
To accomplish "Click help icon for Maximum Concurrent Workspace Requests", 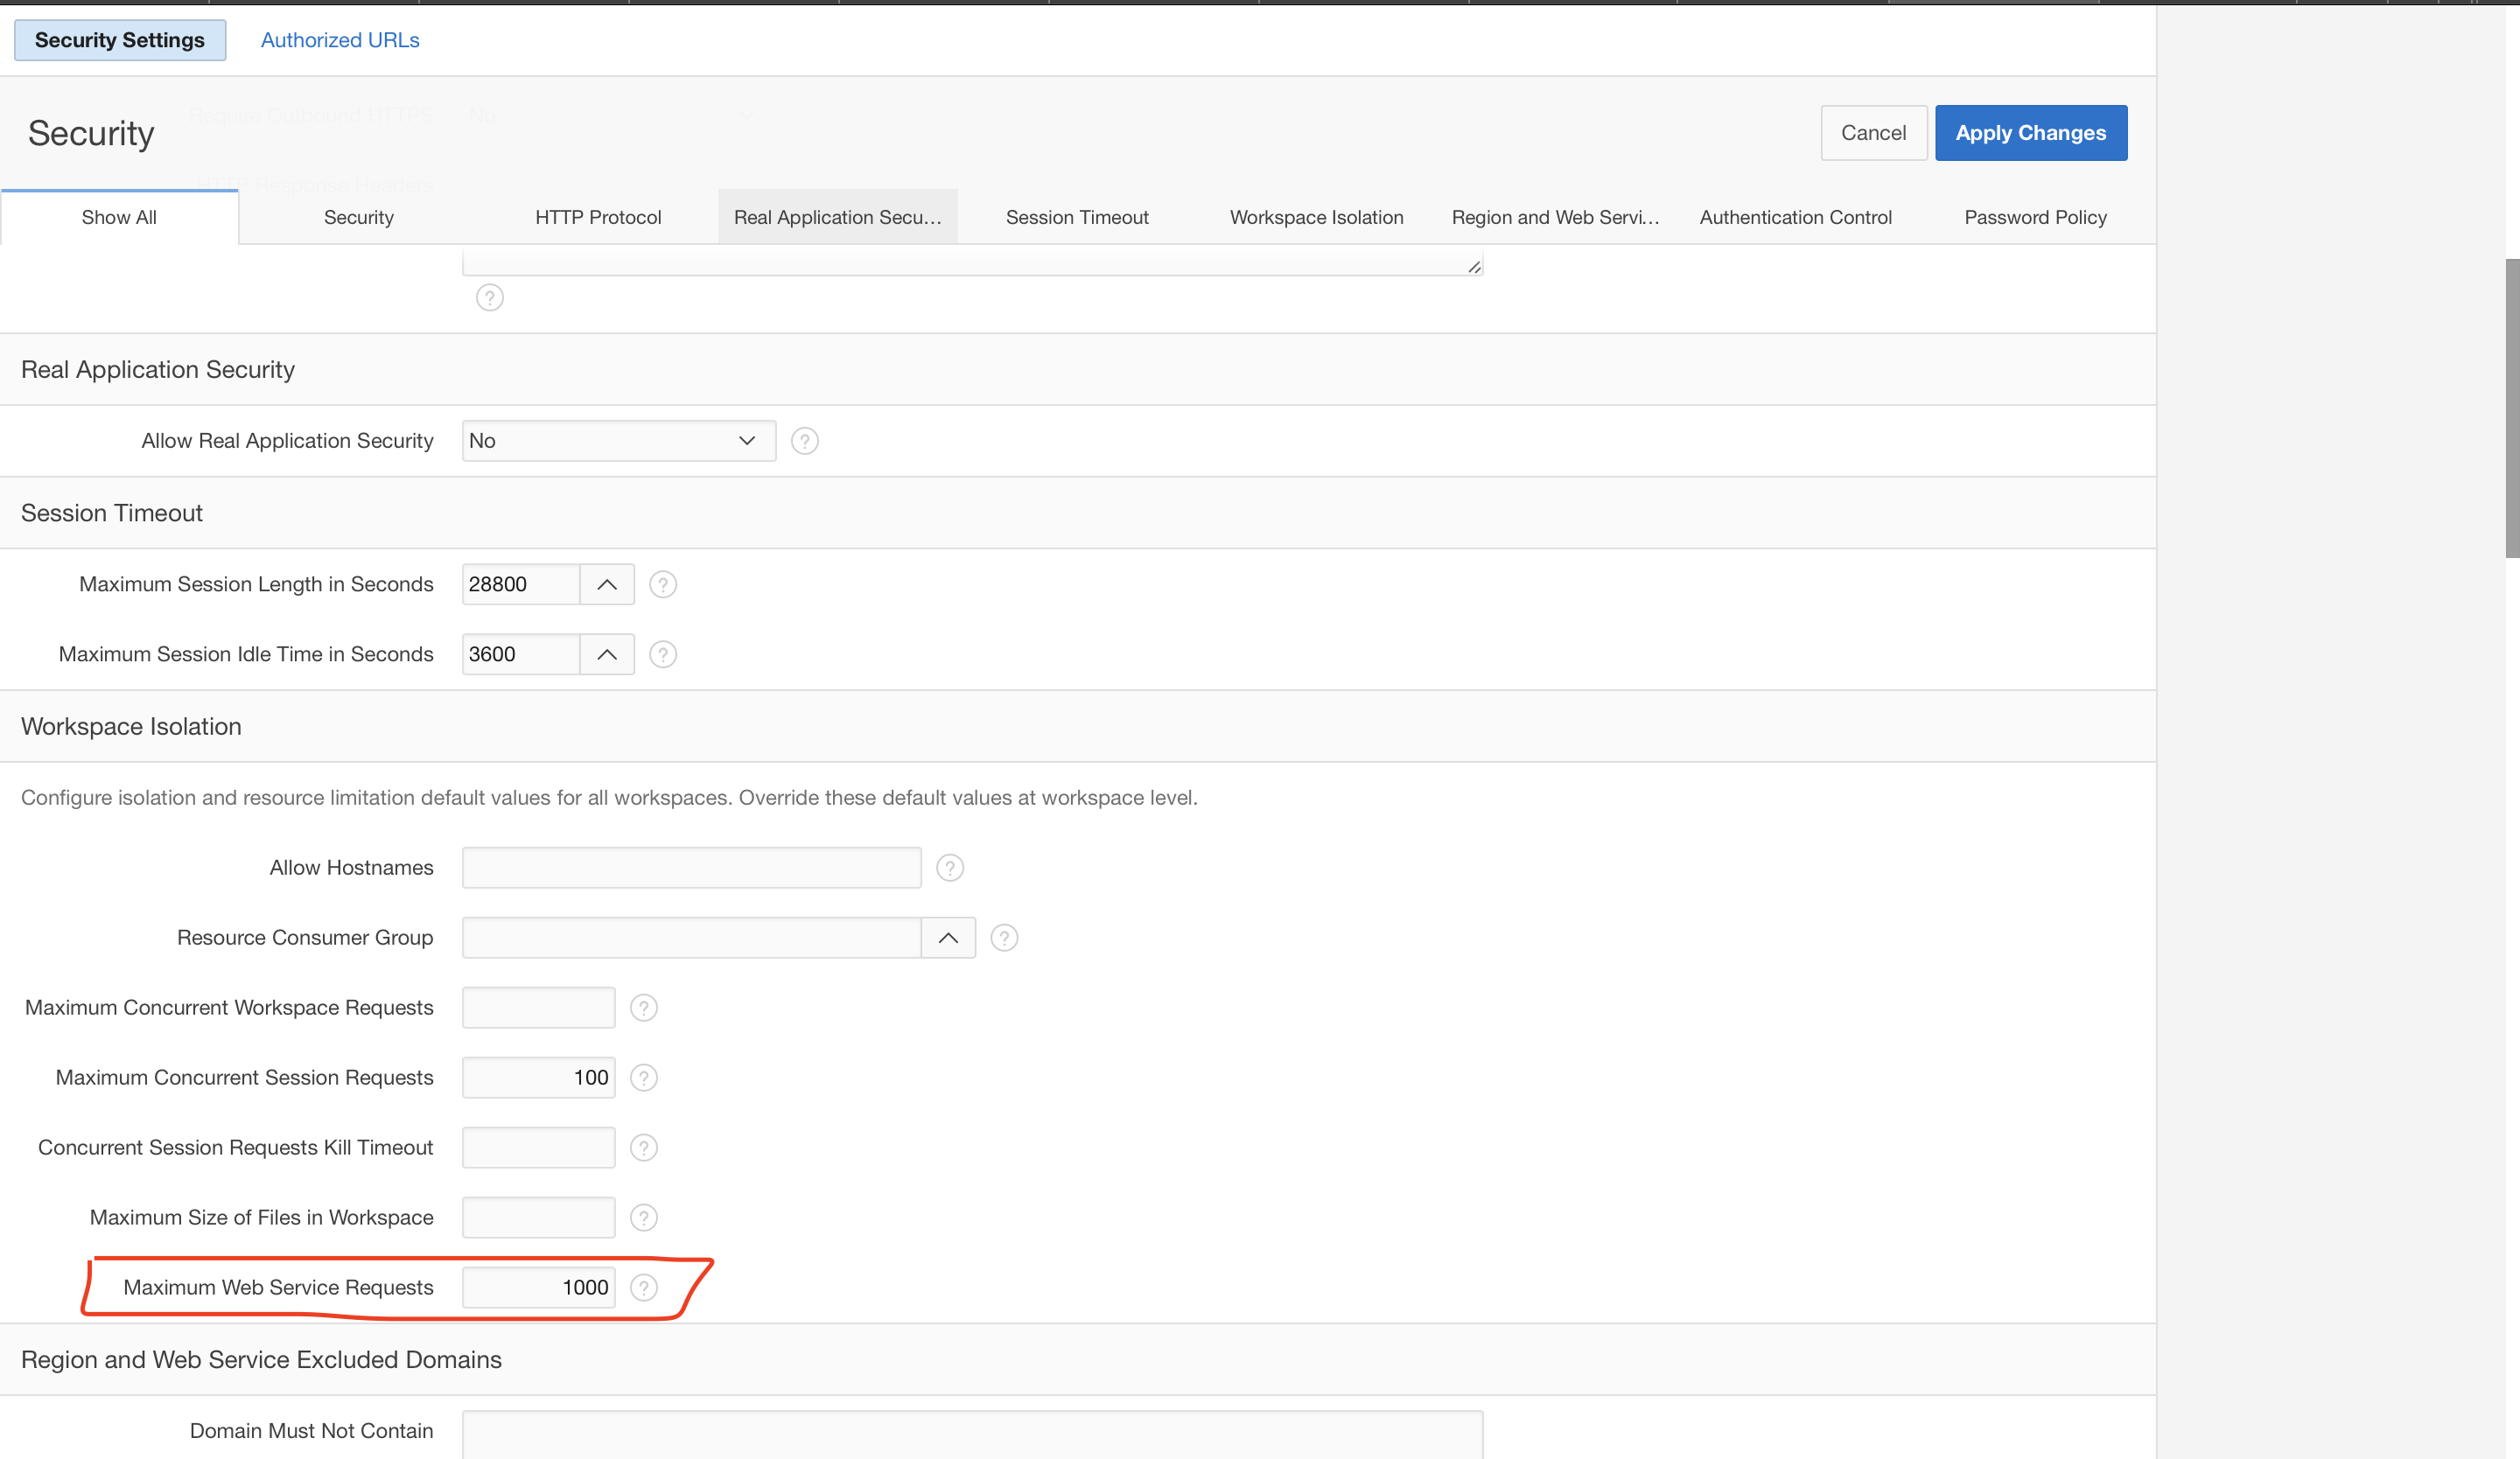I will point(644,1008).
